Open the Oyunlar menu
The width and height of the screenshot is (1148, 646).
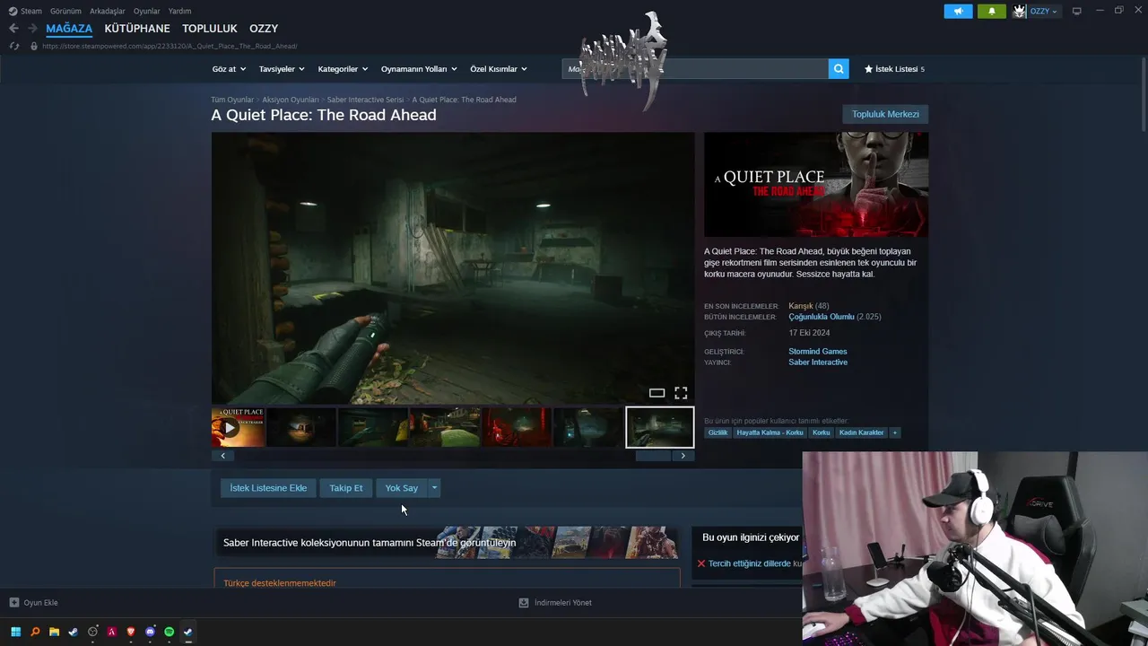pyautogui.click(x=147, y=11)
